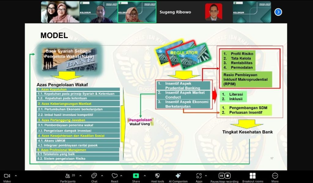The width and height of the screenshot is (313, 183).
Task: Stop the meeting recording
Action: pyautogui.click(x=228, y=176)
